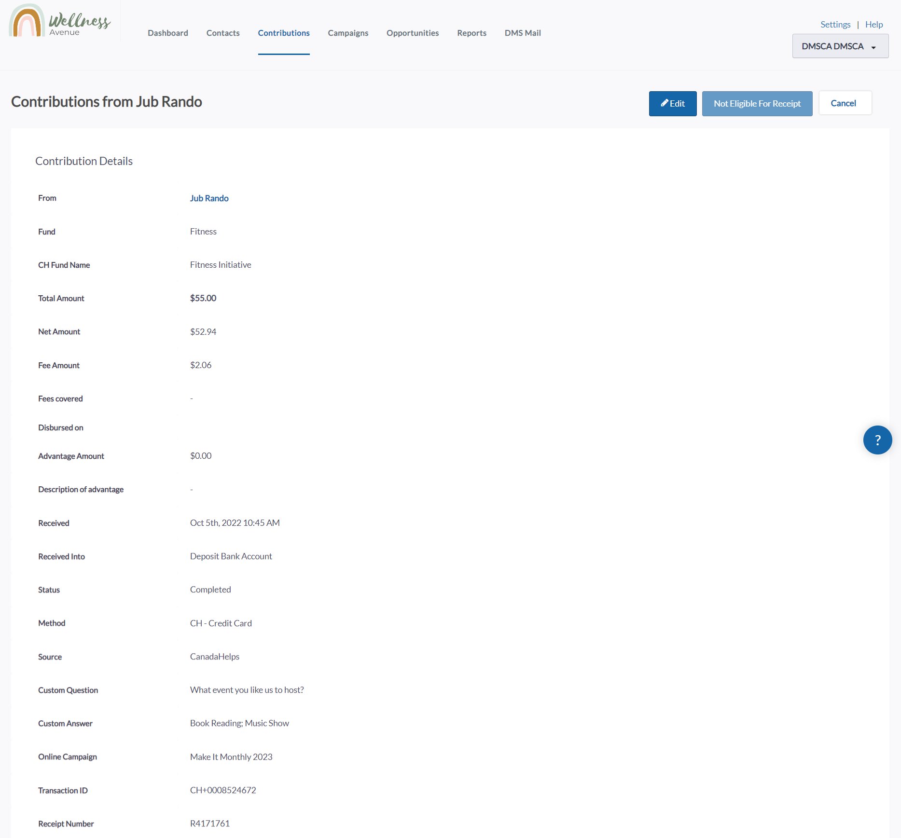
Task: Open the Dashboard tab
Action: [x=168, y=33]
